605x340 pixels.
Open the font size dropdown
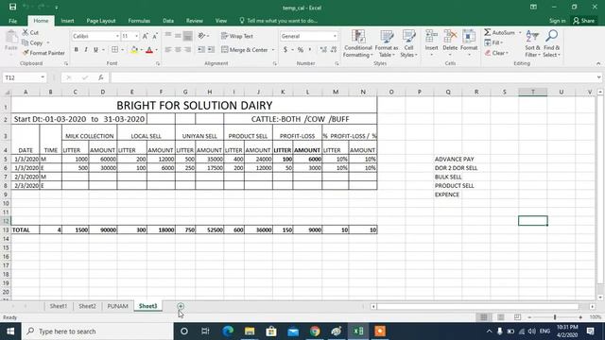coord(136,36)
